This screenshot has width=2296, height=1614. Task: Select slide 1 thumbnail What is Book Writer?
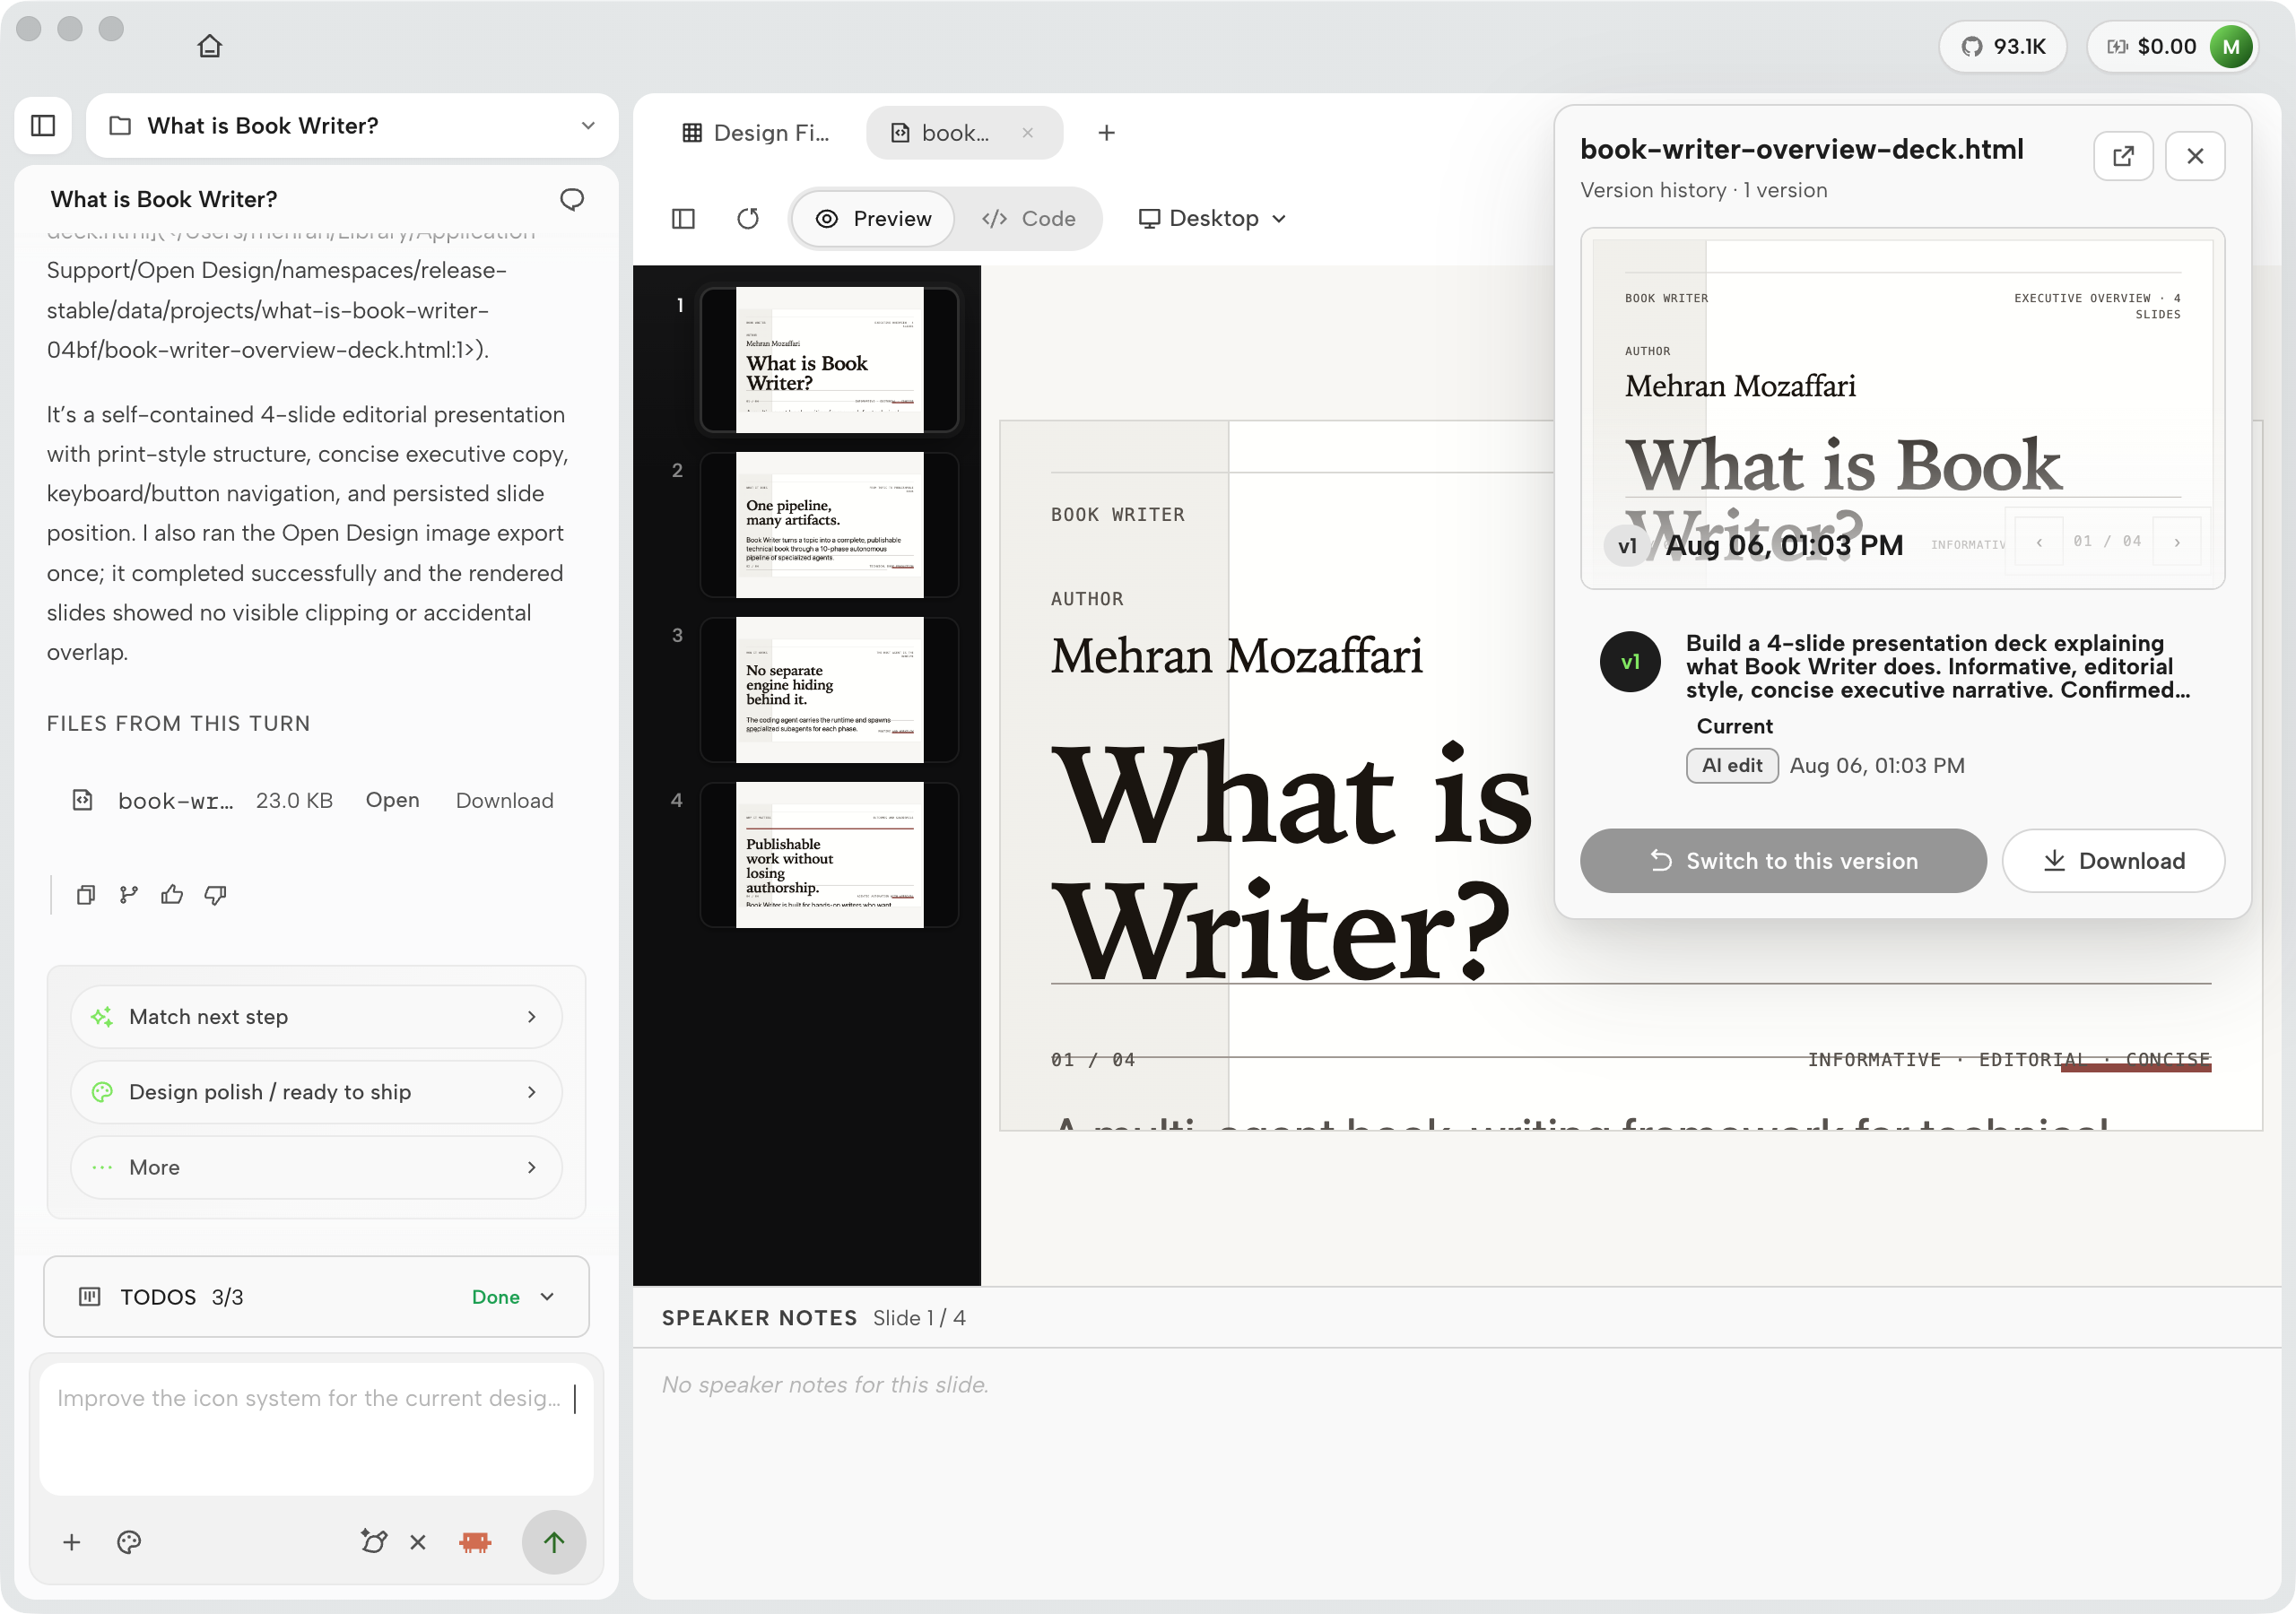[829, 359]
